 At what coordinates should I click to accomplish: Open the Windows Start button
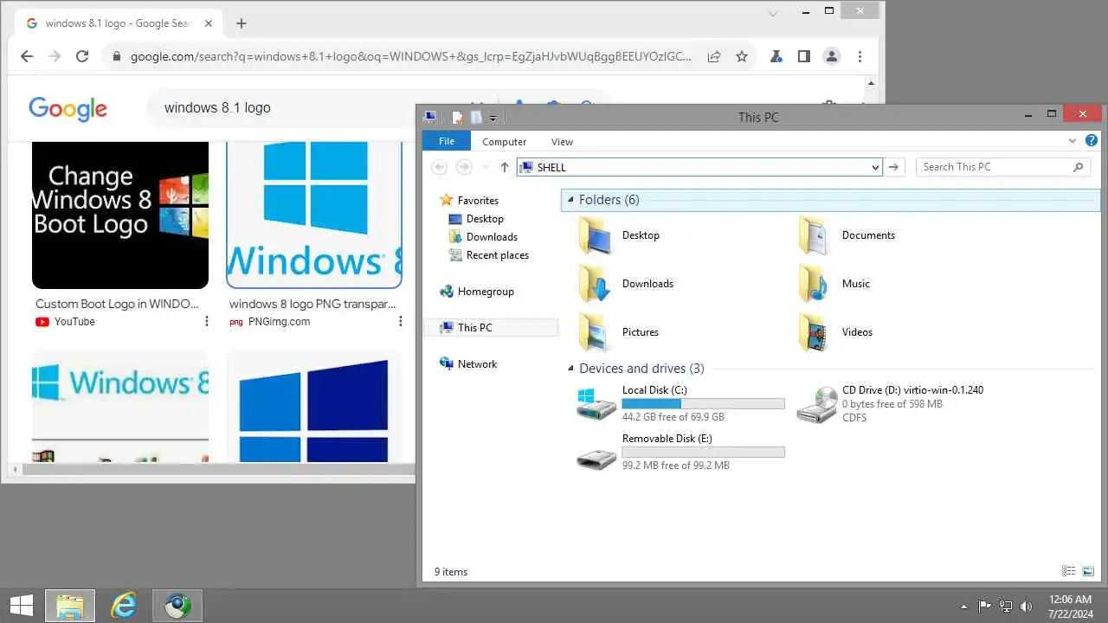[x=22, y=606]
